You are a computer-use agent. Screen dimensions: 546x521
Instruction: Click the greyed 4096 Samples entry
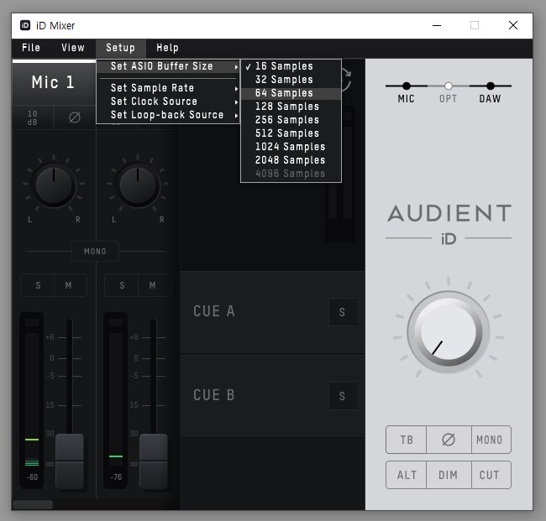coord(291,174)
